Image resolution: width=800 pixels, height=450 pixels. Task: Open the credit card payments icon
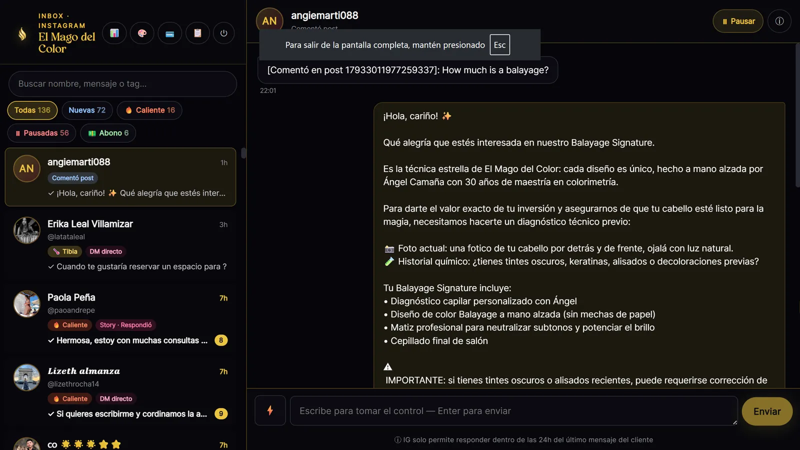170,33
